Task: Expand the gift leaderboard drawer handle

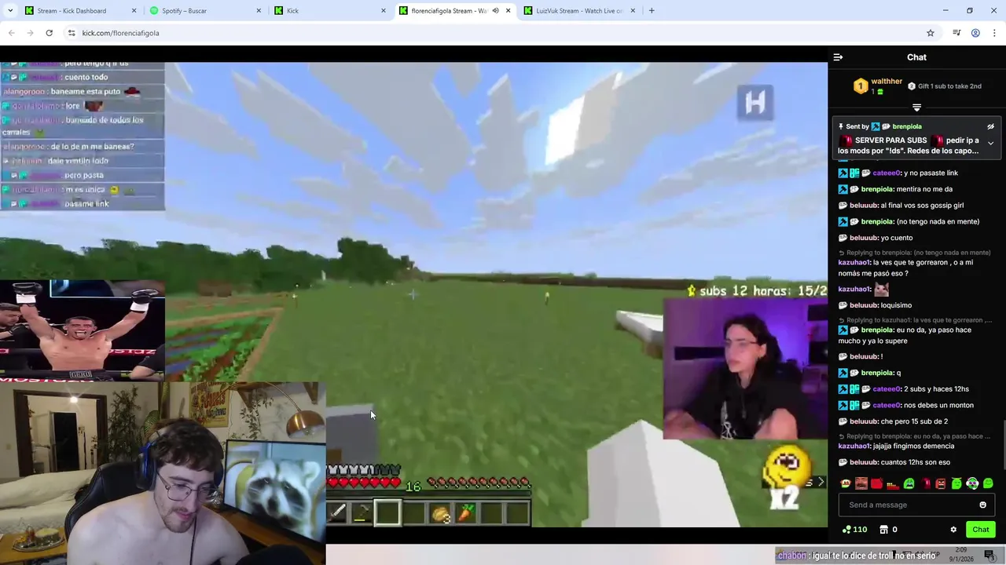Action: pos(916,108)
